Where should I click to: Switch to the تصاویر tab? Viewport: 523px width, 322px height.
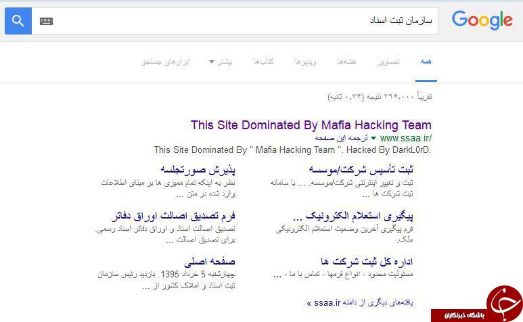[x=389, y=62]
